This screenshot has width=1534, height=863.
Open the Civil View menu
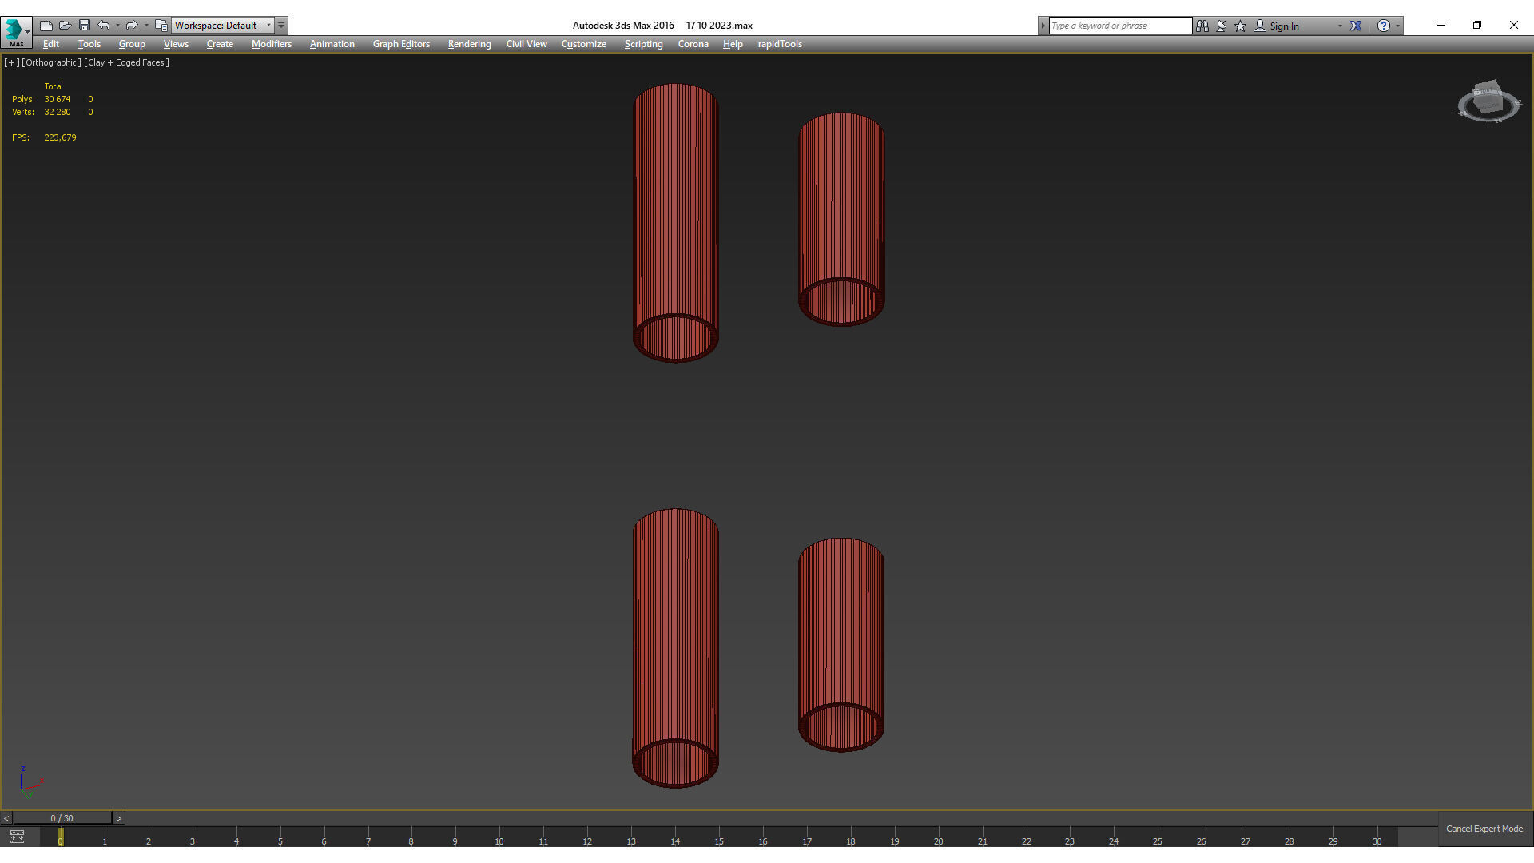[x=527, y=44]
